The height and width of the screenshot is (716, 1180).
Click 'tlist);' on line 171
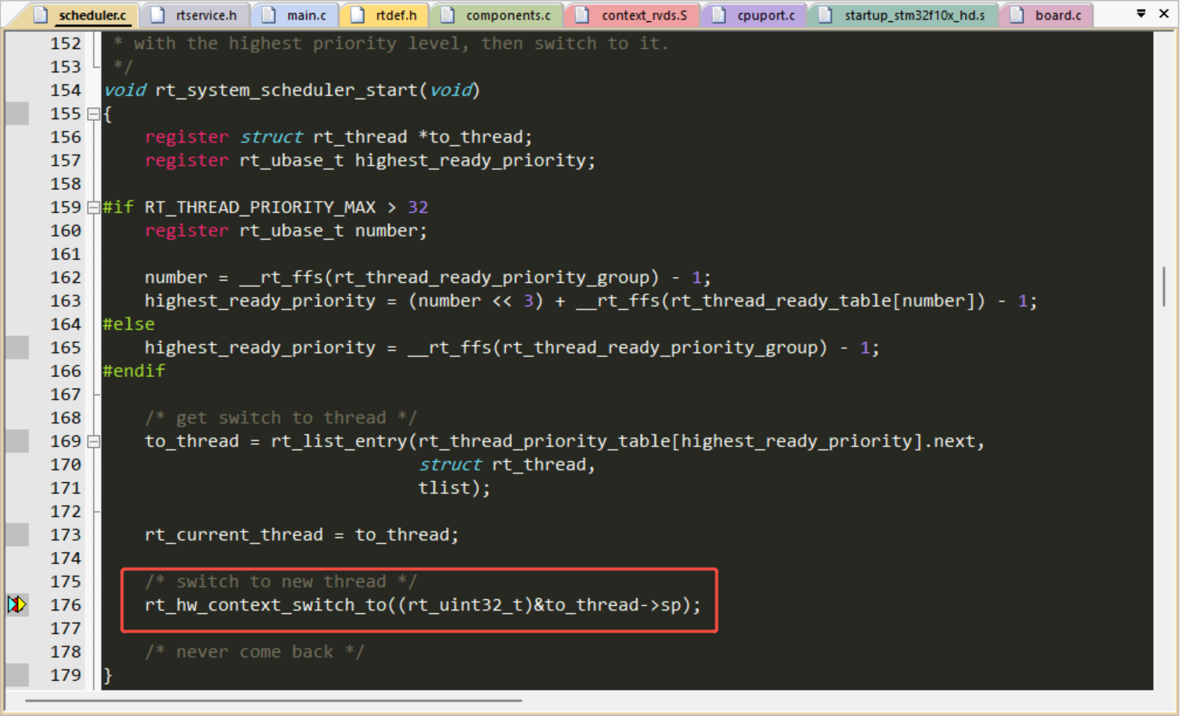coord(454,488)
